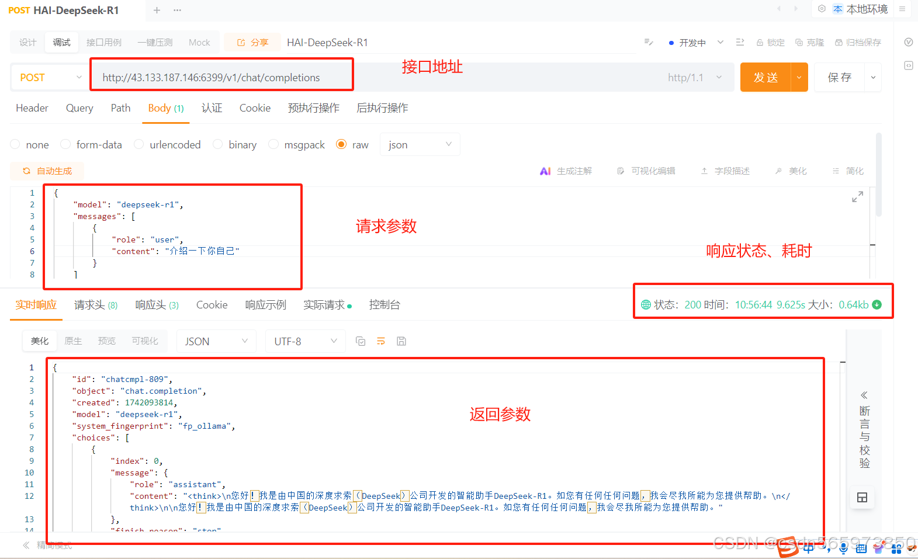Open the JSON response format dropdown

[216, 341]
